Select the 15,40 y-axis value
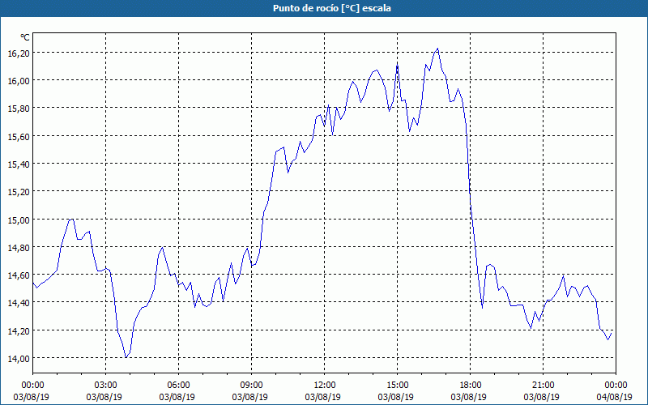This screenshot has width=648, height=405. click(19, 164)
